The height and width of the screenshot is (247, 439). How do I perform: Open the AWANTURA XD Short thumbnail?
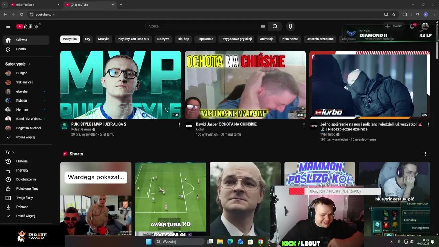coord(170,199)
